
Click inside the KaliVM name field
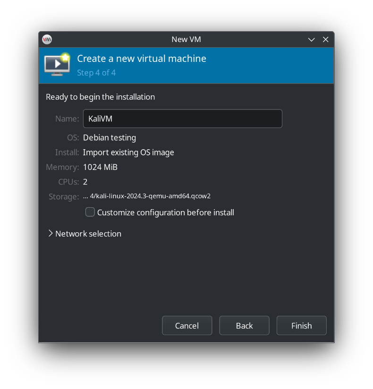click(183, 118)
